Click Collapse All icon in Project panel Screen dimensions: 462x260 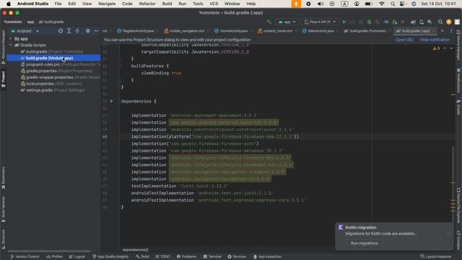(77, 31)
